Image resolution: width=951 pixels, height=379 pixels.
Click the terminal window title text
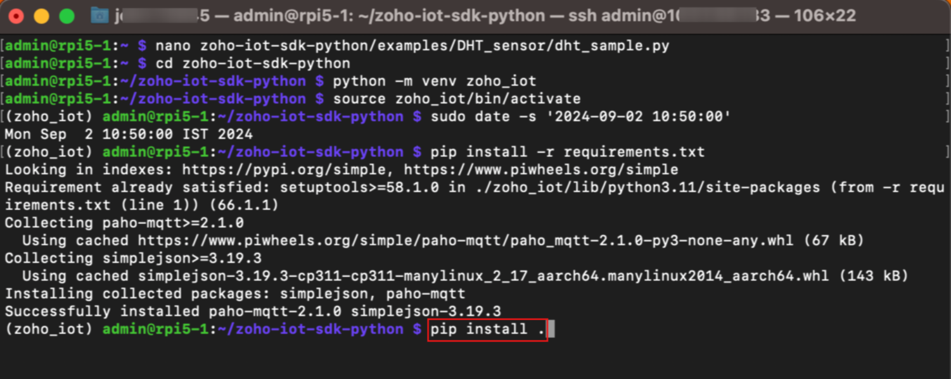pyautogui.click(x=482, y=16)
